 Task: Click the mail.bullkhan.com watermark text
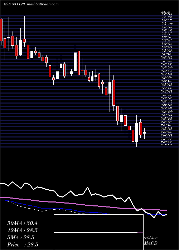[x=42, y=4]
